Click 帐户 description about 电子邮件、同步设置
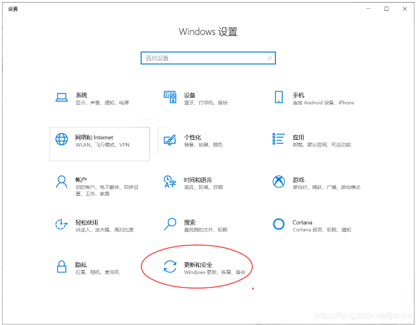The height and width of the screenshot is (325, 416). 107,190
